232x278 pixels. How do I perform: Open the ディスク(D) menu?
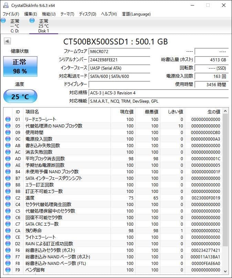click(87, 14)
